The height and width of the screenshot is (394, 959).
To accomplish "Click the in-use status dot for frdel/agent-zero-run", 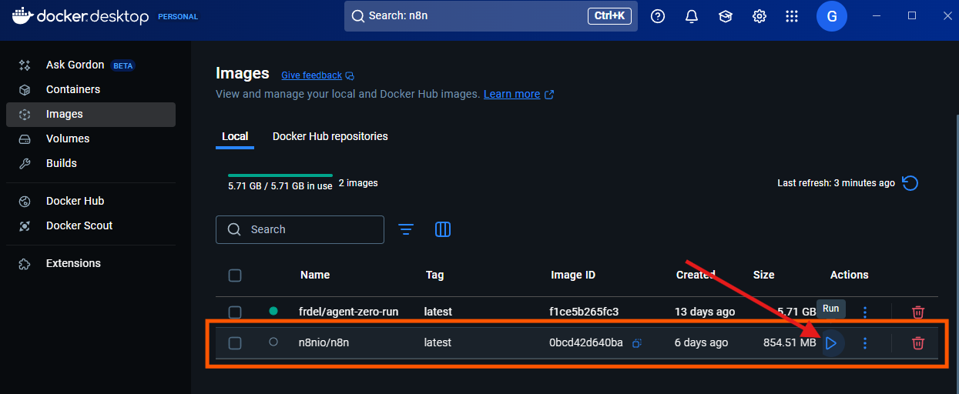I will pos(273,311).
